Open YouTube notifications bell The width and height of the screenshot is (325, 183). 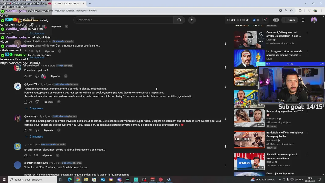tap(303, 20)
